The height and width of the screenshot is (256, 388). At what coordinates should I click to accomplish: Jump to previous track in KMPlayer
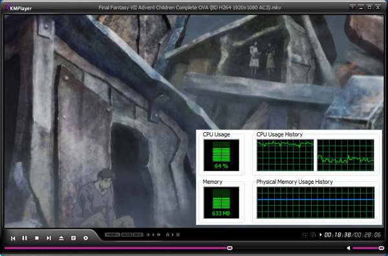coord(13,238)
